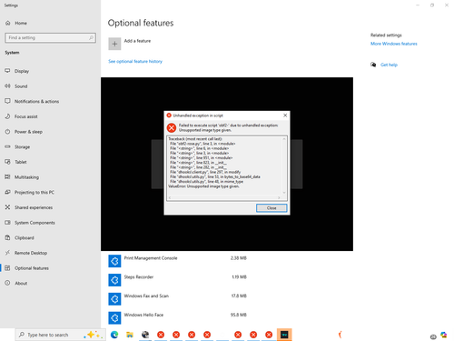Open System Components page
The width and height of the screenshot is (454, 341).
[x=35, y=223]
